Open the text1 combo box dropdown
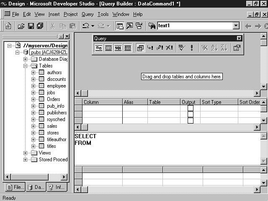Screen dimensions: 268x201 click(x=236, y=26)
